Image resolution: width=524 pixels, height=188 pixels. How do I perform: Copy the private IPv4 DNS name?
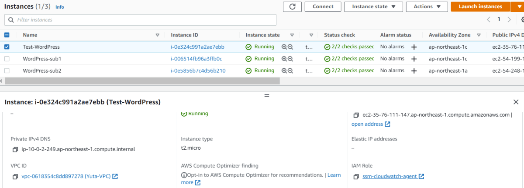click(x=15, y=149)
